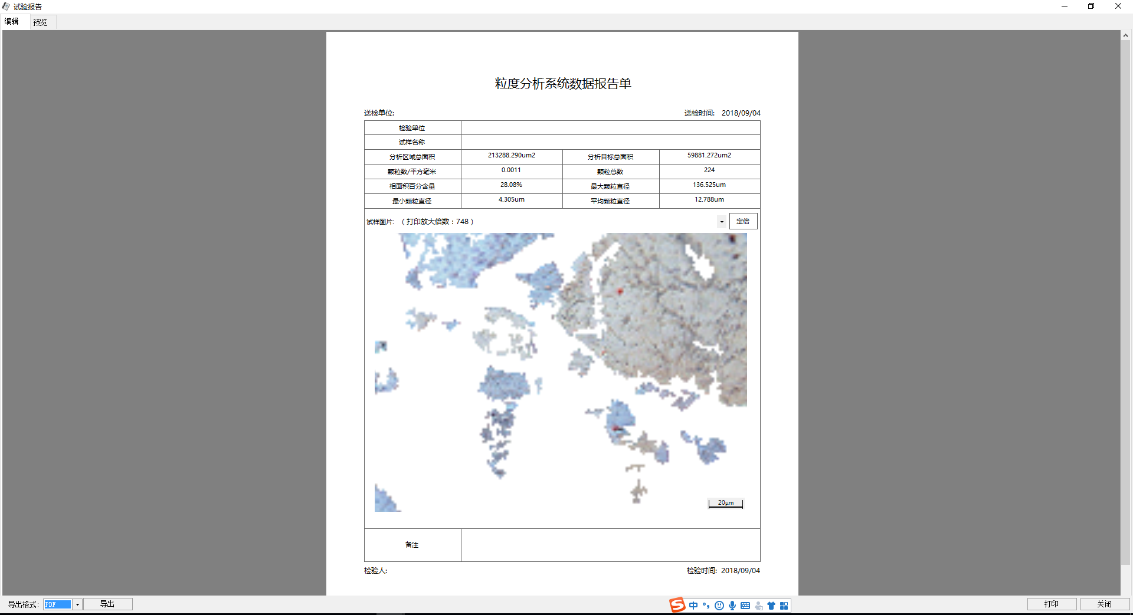Click the 备注 remarks field

point(610,545)
